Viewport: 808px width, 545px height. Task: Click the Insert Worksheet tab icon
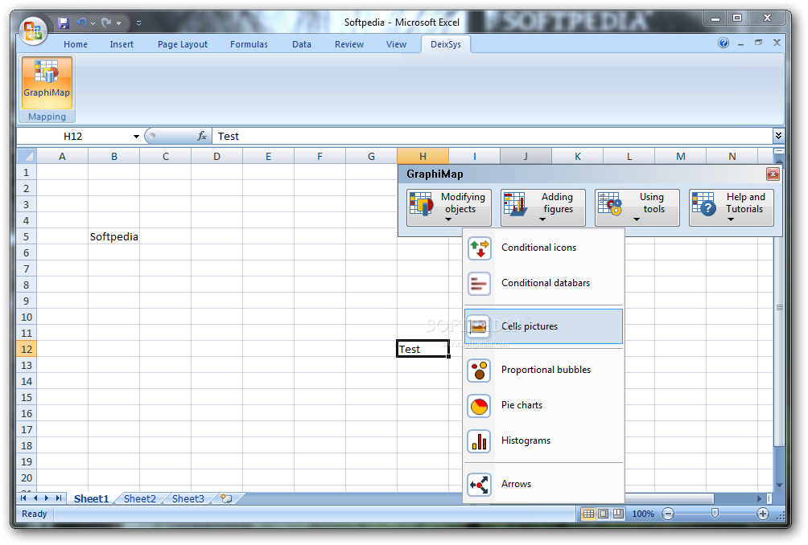[x=226, y=498]
